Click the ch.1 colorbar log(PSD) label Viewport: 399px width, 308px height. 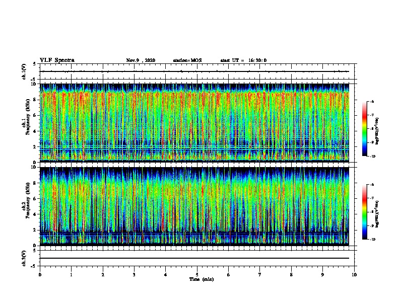tap(377, 131)
